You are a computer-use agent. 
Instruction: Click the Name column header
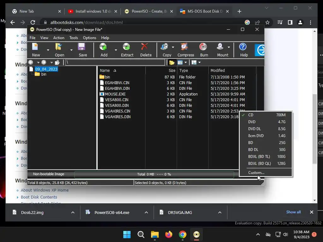pos(122,70)
